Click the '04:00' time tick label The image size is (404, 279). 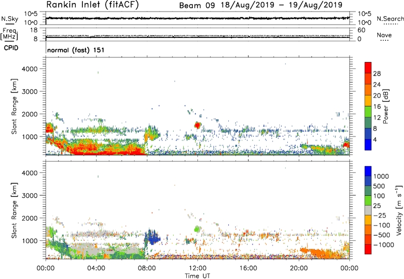pyautogui.click(x=96, y=268)
